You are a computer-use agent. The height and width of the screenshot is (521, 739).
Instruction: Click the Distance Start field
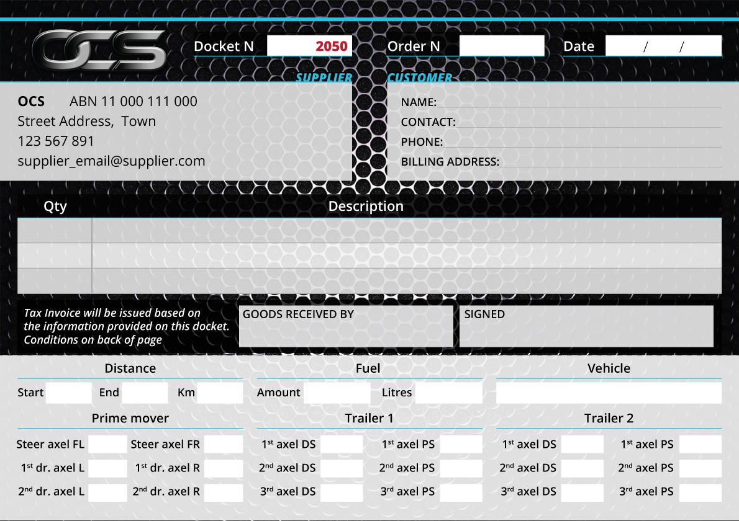click(x=68, y=393)
